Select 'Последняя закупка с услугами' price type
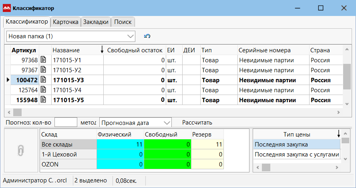This screenshot has width=356, height=188. coord(296,154)
